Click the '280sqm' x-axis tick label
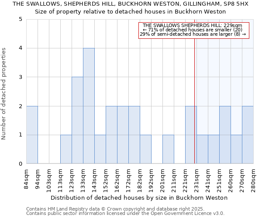The width and height of the screenshot is (262, 218). [253, 181]
